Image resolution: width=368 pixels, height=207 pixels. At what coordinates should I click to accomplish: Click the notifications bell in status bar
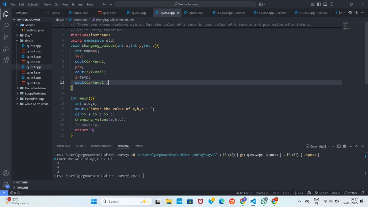pyautogui.click(x=363, y=193)
